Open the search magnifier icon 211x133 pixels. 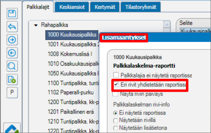coord(12,66)
